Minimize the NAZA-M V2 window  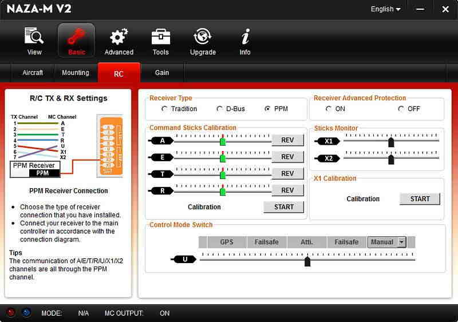[420, 9]
